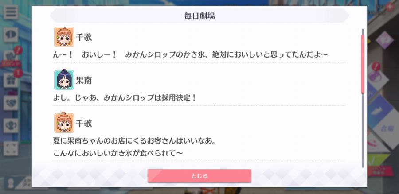
Task: Close the dialog with the とじる button
Action: pos(199,176)
